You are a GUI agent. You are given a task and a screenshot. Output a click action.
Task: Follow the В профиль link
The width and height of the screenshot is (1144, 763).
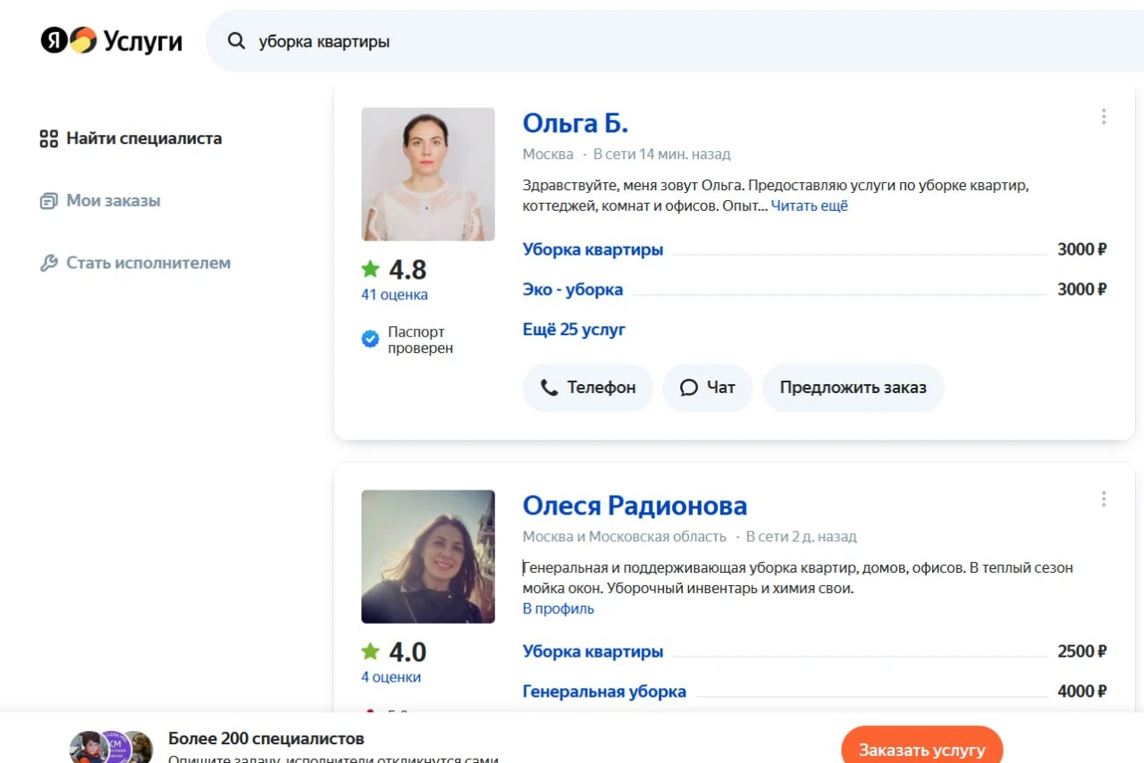[x=559, y=609]
